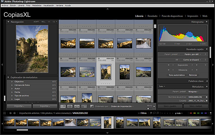Switch to Loupe single-image view icon

coord(70,106)
